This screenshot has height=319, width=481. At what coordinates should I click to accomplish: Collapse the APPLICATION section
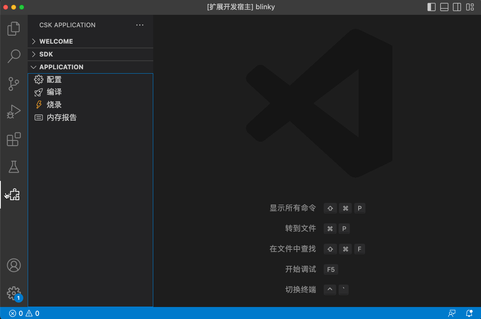tap(91, 67)
